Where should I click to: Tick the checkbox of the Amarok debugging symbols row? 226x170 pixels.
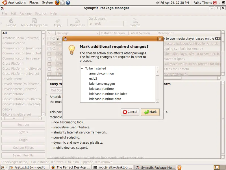49,48
